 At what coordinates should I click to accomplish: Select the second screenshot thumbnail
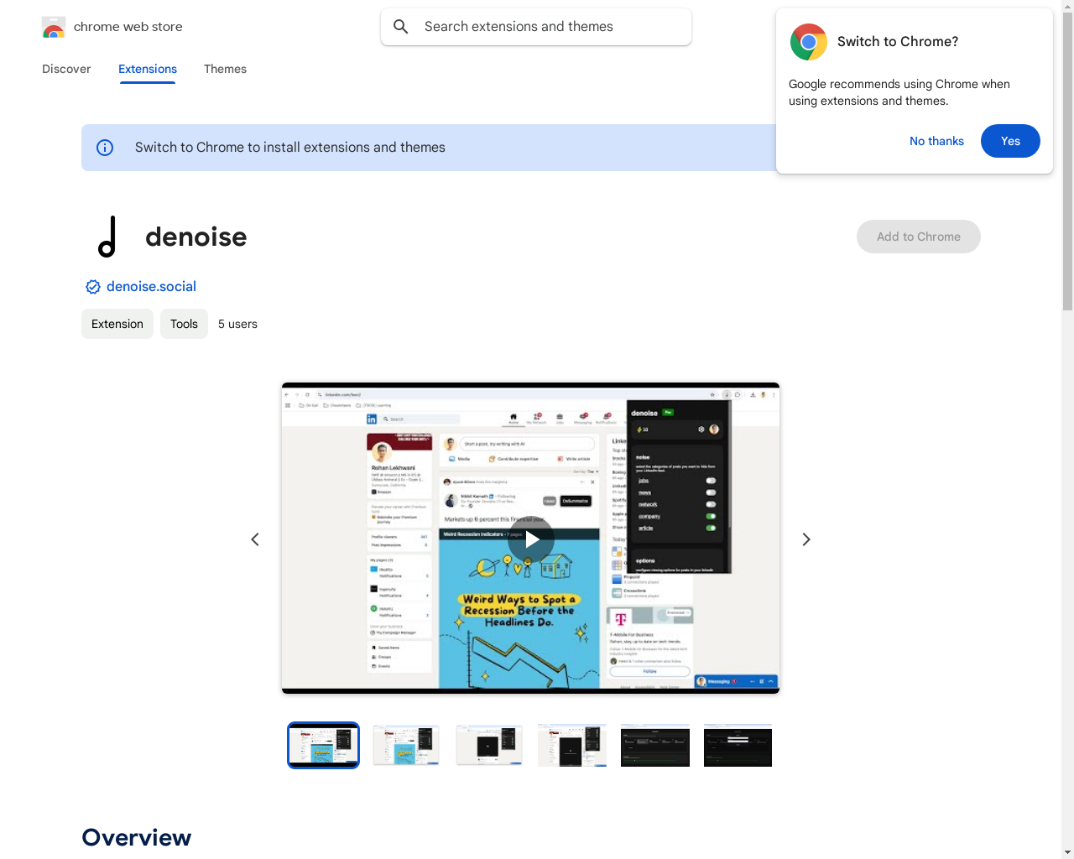406,745
